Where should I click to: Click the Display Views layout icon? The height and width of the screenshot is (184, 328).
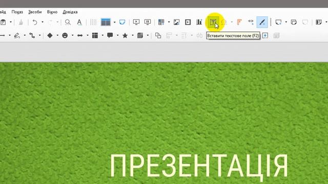[106, 22]
